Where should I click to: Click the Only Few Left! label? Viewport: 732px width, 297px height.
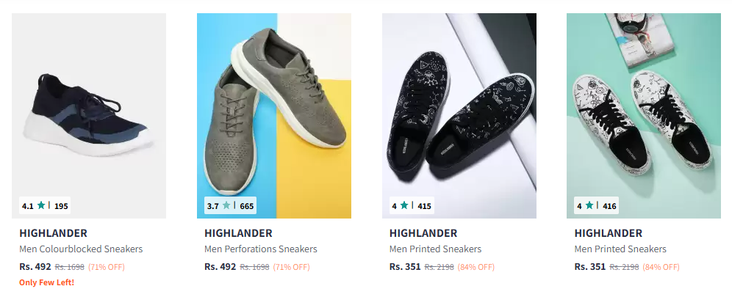point(47,282)
